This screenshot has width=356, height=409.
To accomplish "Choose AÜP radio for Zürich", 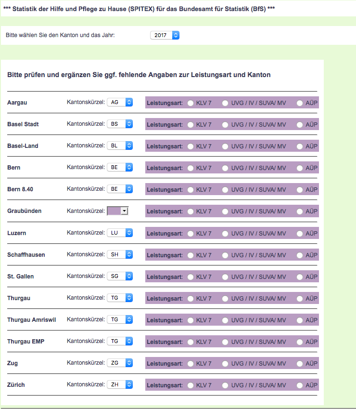I will click(x=300, y=385).
